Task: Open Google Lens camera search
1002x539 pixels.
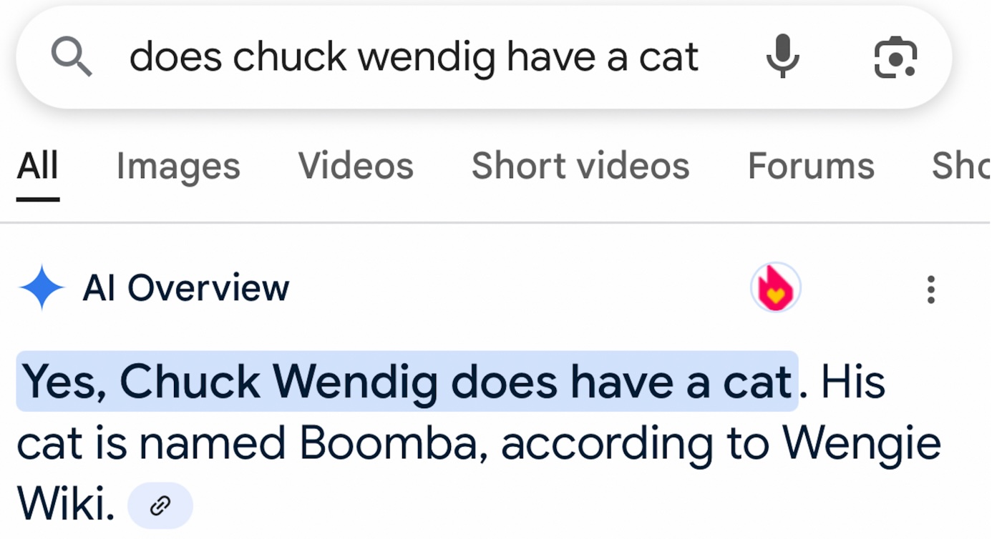Action: (895, 57)
